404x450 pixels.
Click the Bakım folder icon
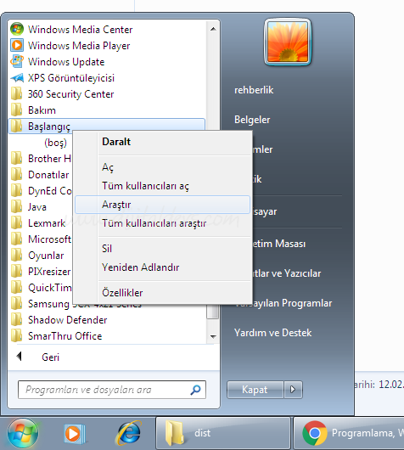click(x=16, y=110)
